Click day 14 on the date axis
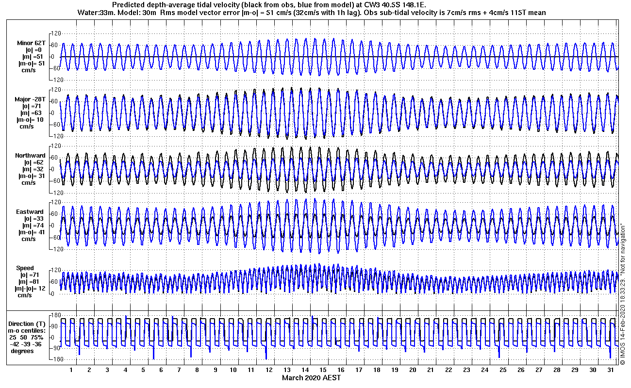The image size is (631, 388). click(305, 370)
